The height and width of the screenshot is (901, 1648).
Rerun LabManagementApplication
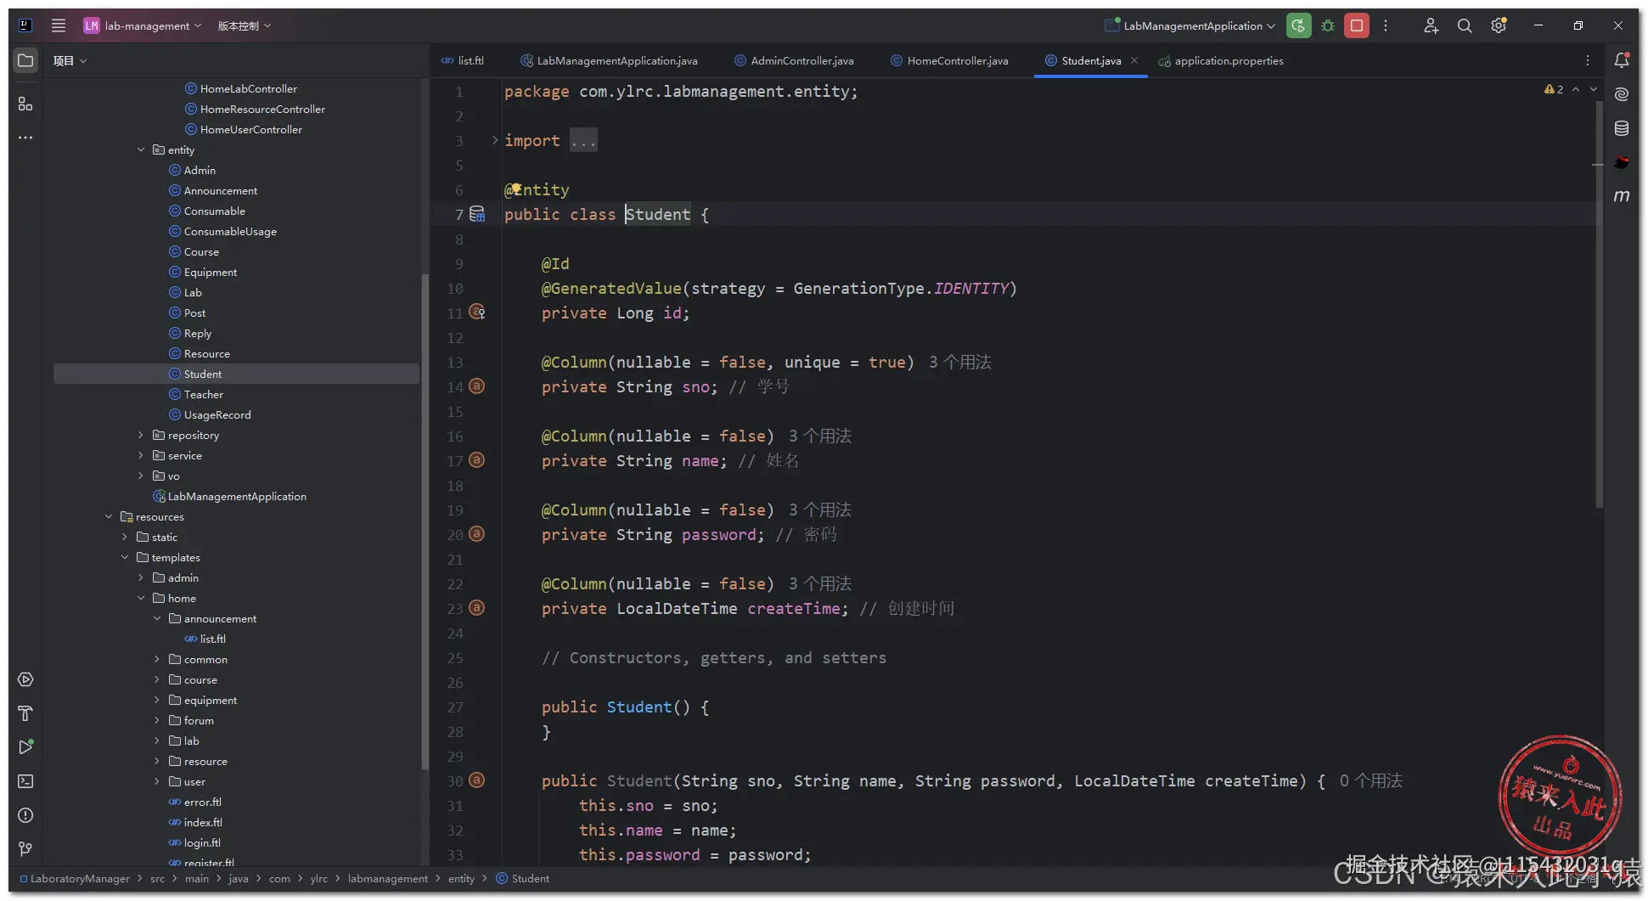[1298, 25]
